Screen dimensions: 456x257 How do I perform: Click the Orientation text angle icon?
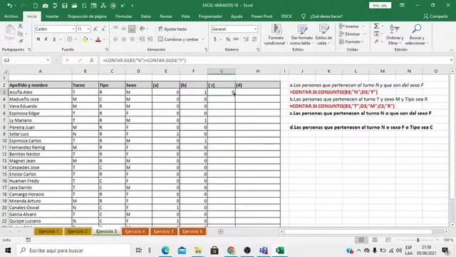click(142, 29)
